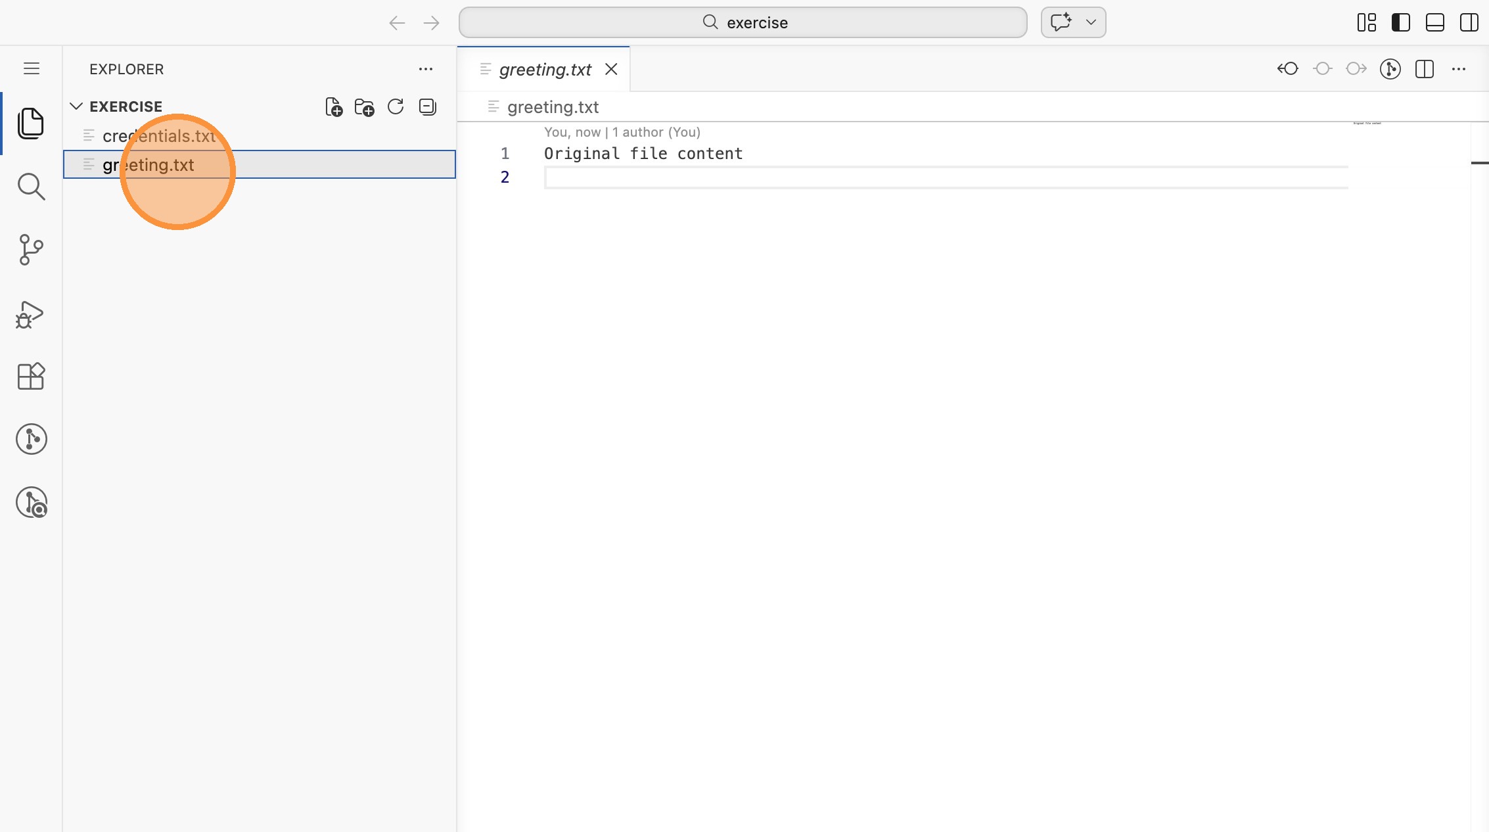Collapse the EXERCISE folder section
Screen dimensions: 1489x832
(x=76, y=106)
